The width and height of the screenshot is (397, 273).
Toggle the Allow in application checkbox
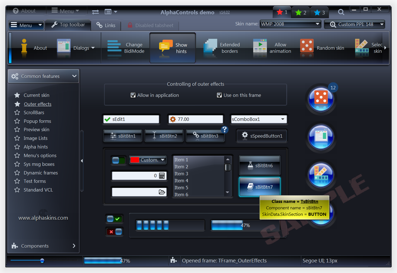click(133, 95)
